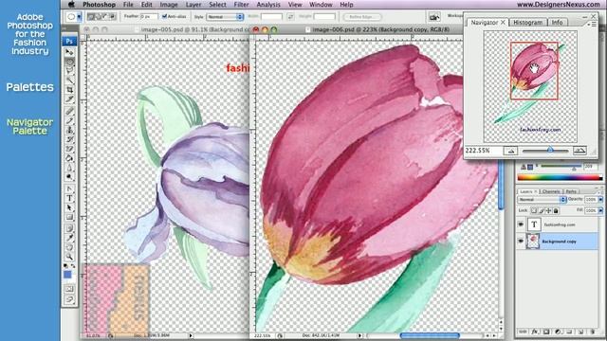The image size is (607, 341).
Task: Toggle lock position
Action: point(548,210)
